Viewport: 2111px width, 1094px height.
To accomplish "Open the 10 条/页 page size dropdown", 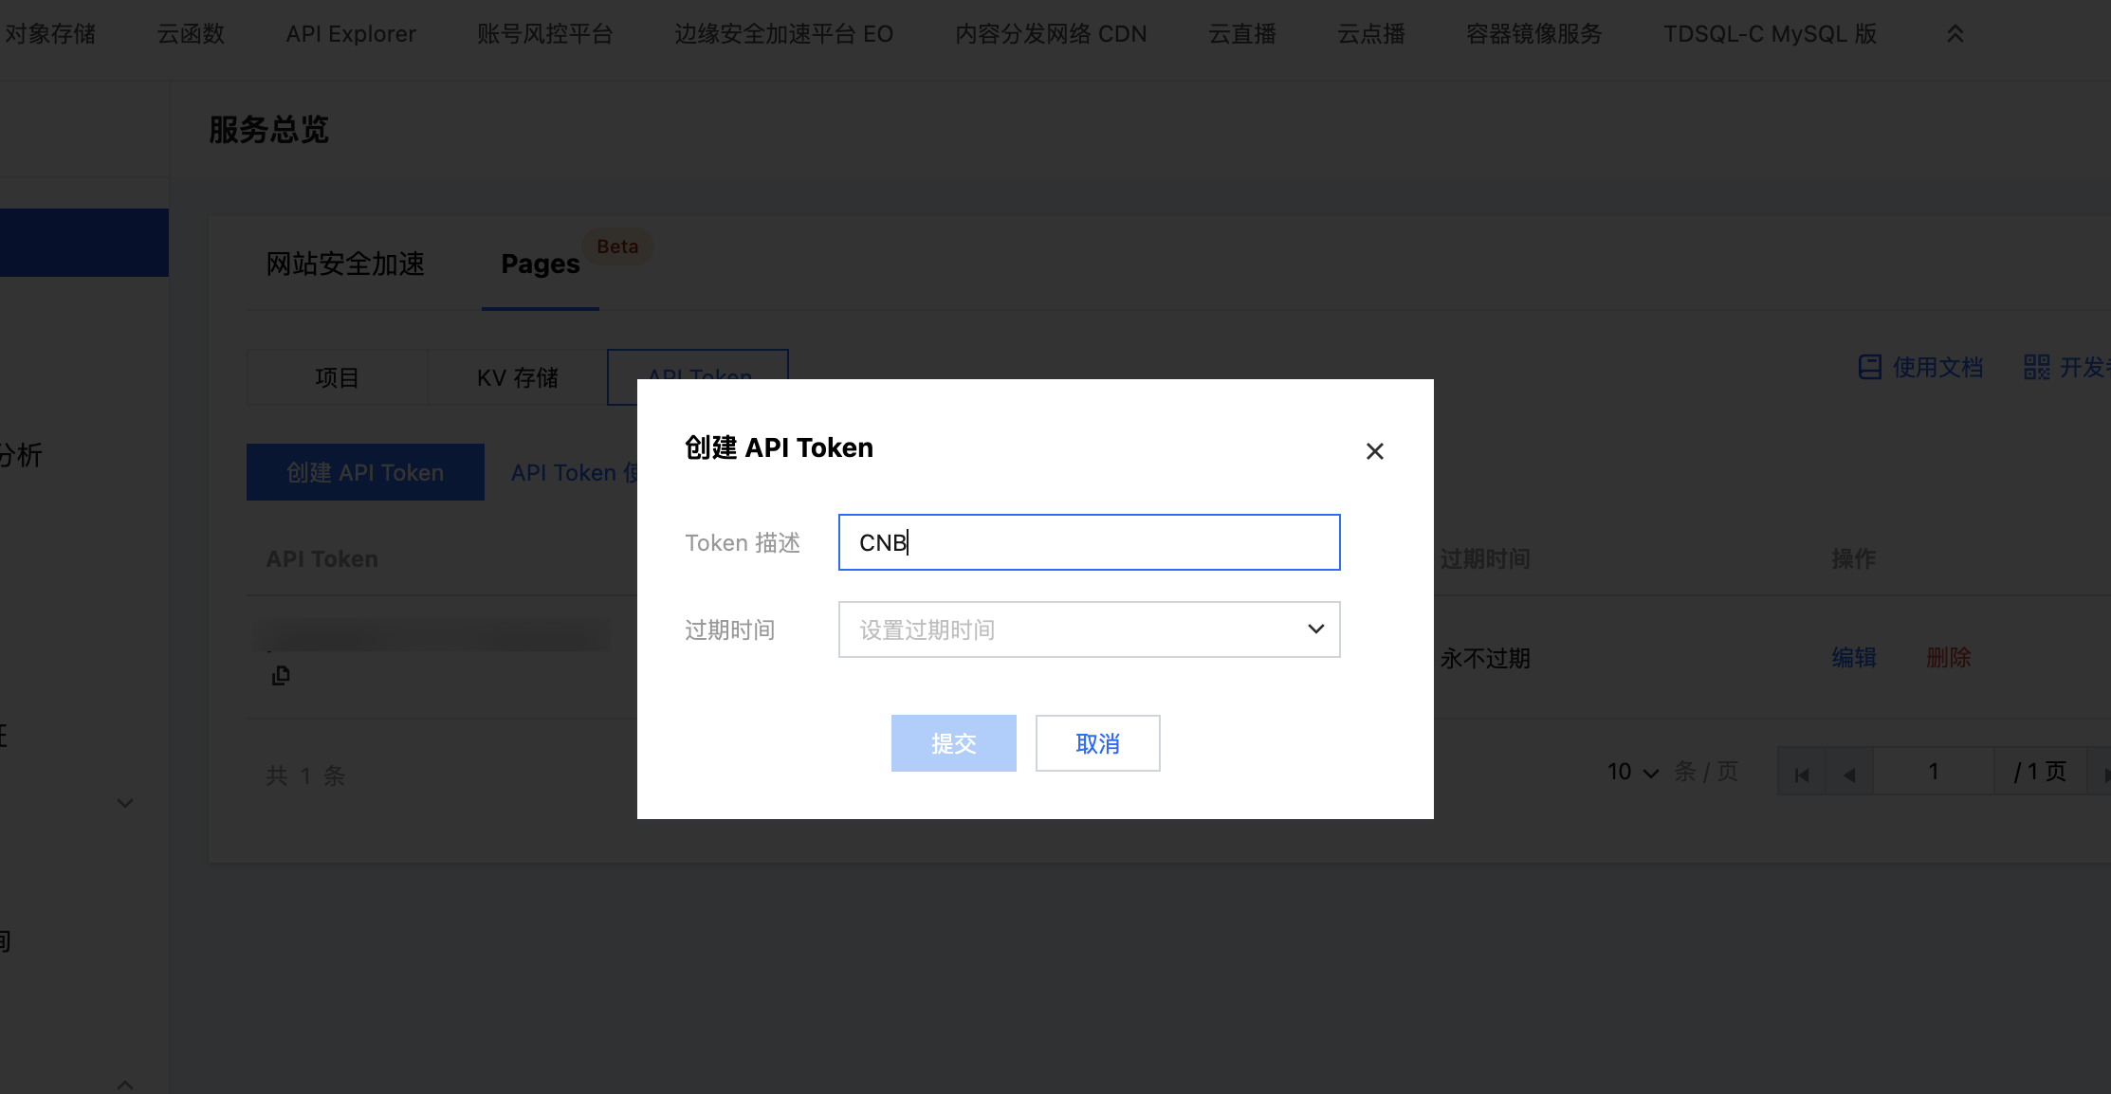I will [1629, 772].
